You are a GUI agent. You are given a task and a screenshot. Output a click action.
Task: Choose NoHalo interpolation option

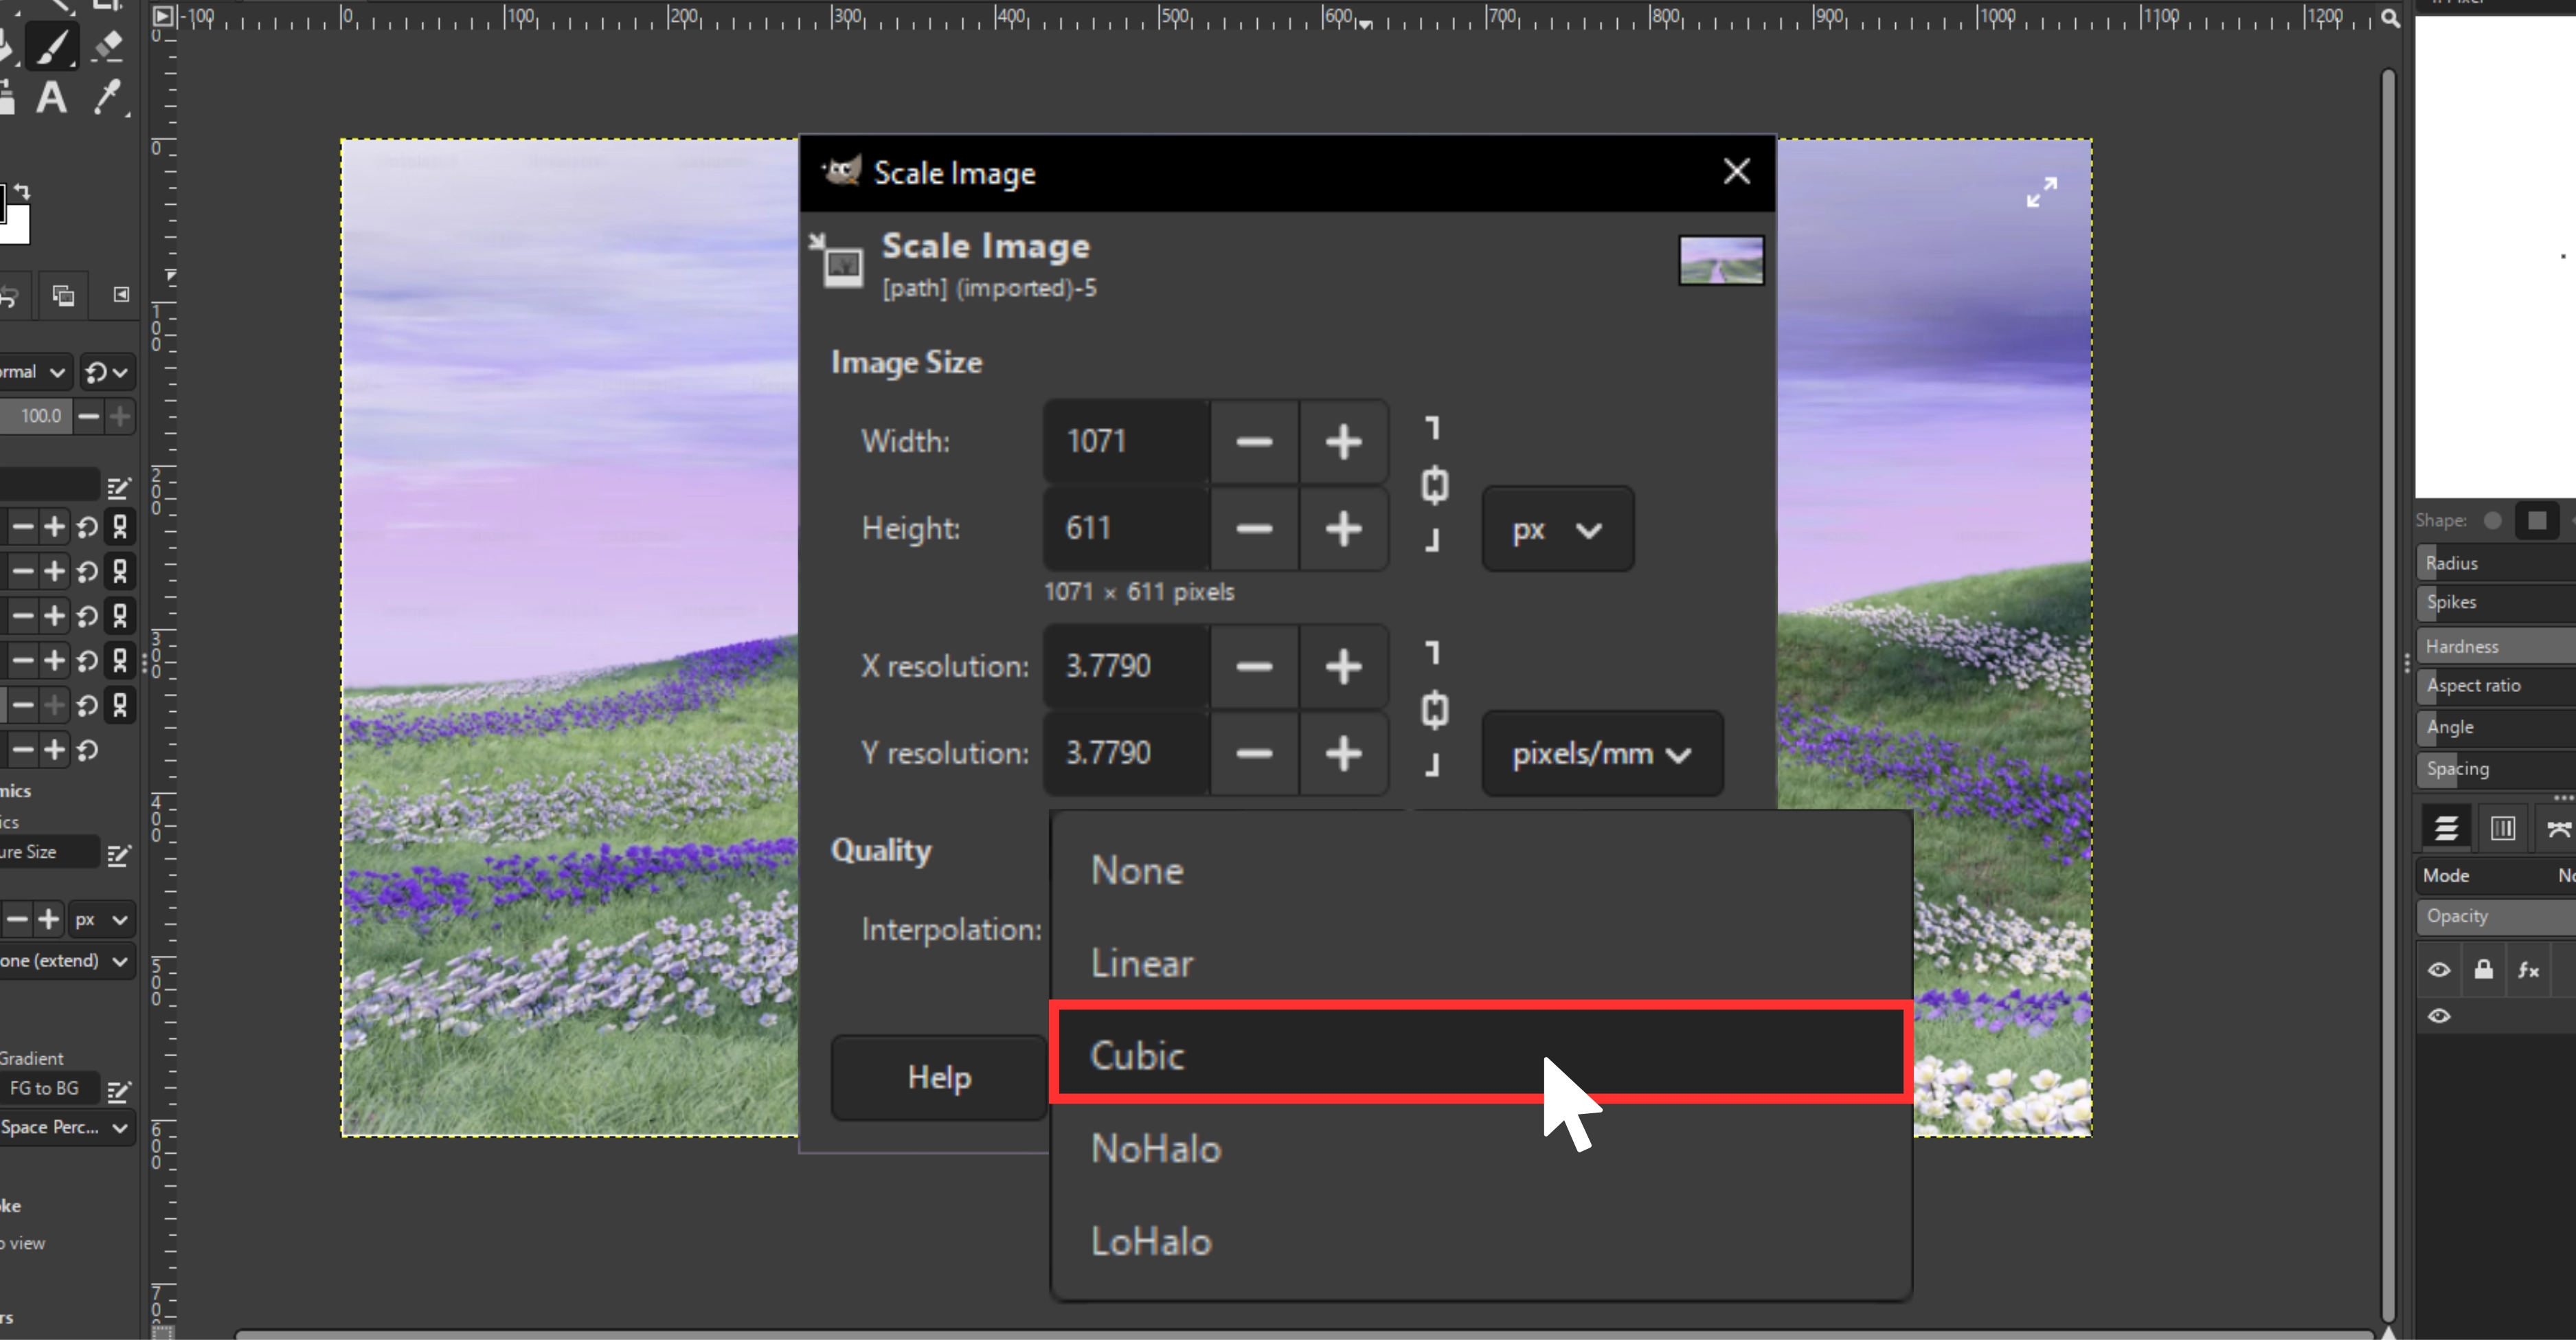click(1480, 1148)
